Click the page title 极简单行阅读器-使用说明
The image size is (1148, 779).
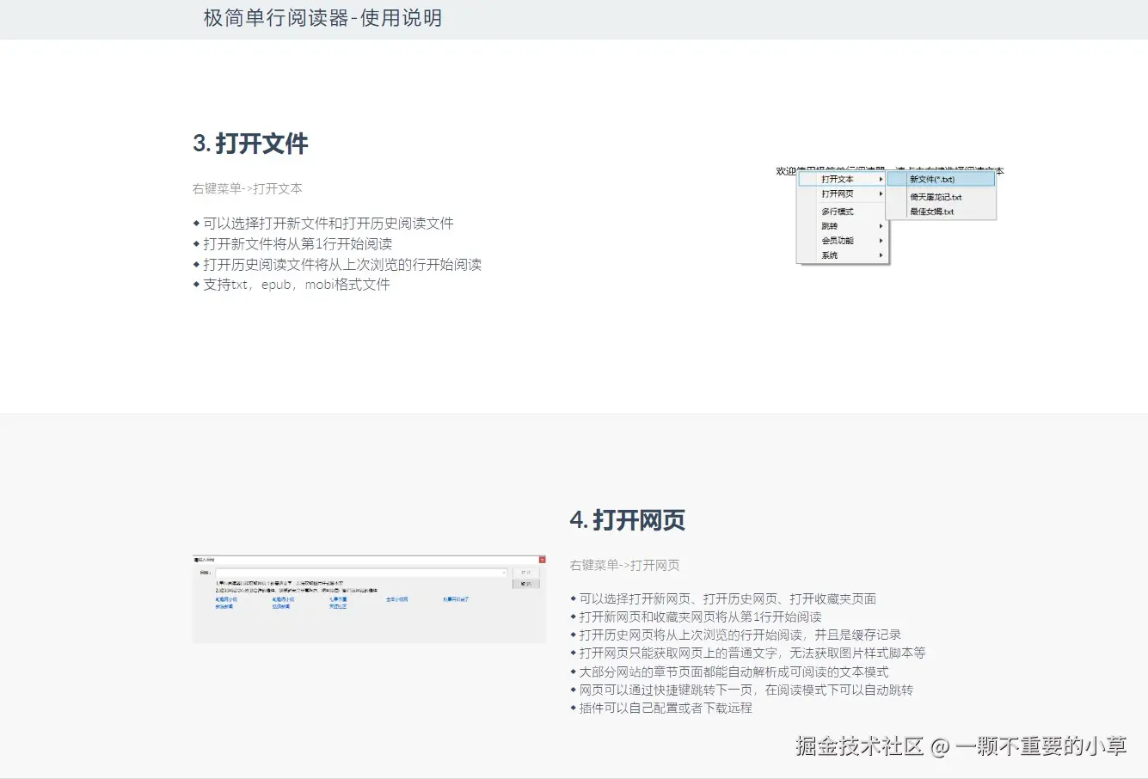coord(322,18)
